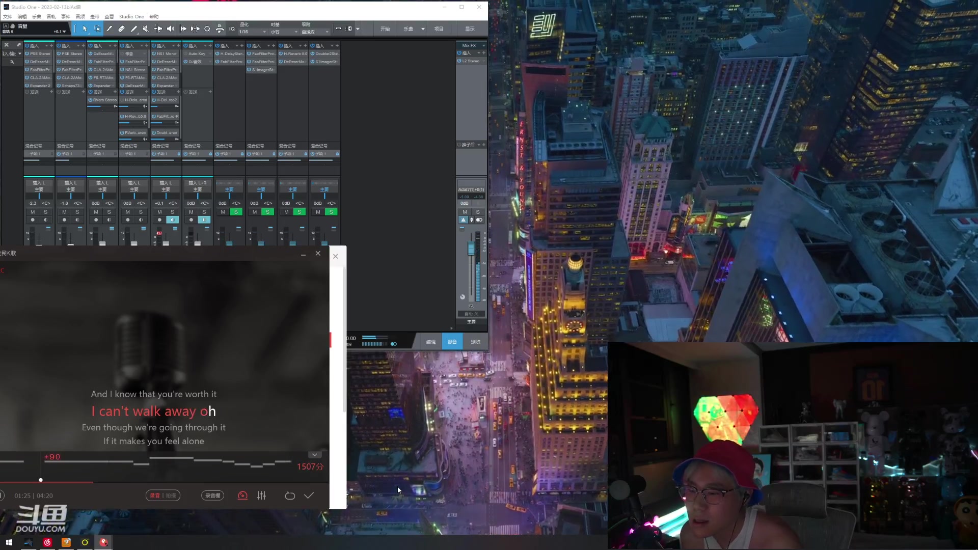
Task: Click the checkmark finish icon in karaoke player
Action: coord(309,496)
